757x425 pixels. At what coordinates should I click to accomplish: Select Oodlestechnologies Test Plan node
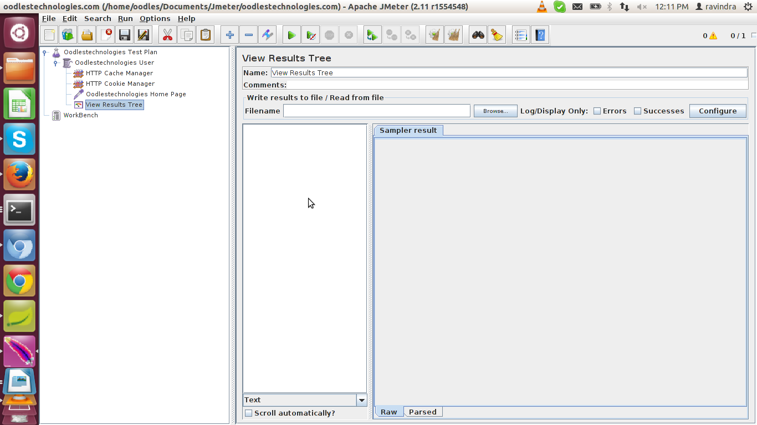coord(110,52)
